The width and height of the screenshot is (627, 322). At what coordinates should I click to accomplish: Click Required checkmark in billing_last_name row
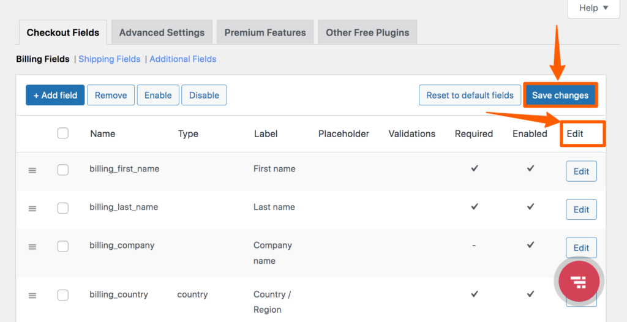tap(475, 207)
